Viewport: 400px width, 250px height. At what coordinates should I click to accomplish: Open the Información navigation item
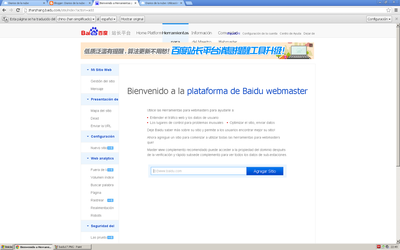pyautogui.click(x=201, y=33)
